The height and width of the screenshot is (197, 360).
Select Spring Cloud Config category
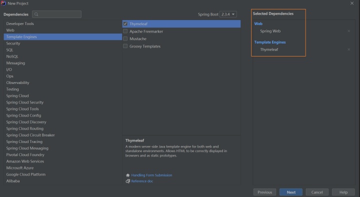pos(63,115)
